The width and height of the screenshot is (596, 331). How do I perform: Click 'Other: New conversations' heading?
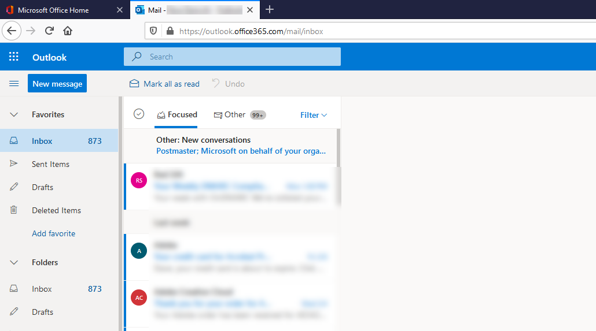203,140
